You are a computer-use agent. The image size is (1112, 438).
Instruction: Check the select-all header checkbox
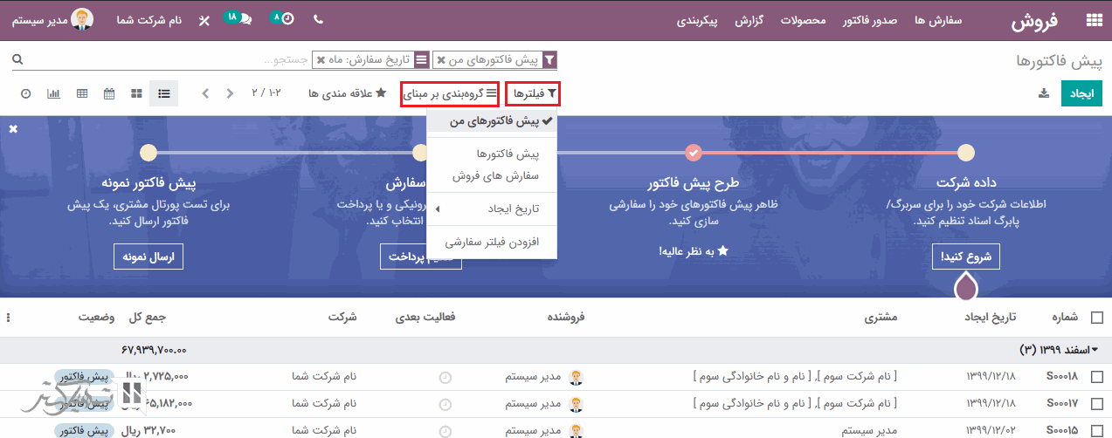point(1097,318)
